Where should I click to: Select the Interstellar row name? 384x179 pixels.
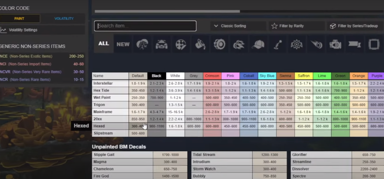[x=110, y=83]
